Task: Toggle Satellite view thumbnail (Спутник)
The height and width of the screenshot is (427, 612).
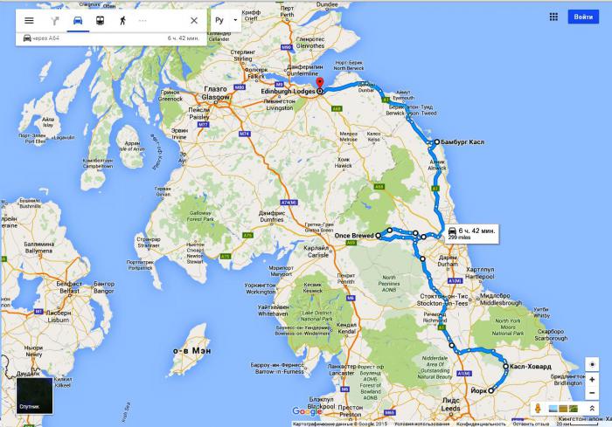Action: click(34, 396)
